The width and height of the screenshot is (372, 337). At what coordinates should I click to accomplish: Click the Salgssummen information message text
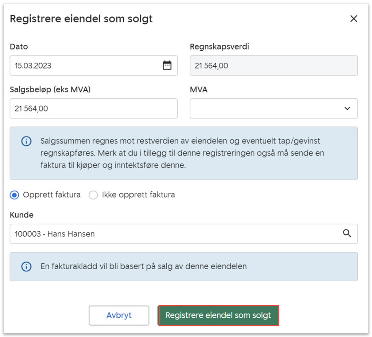coord(182,153)
